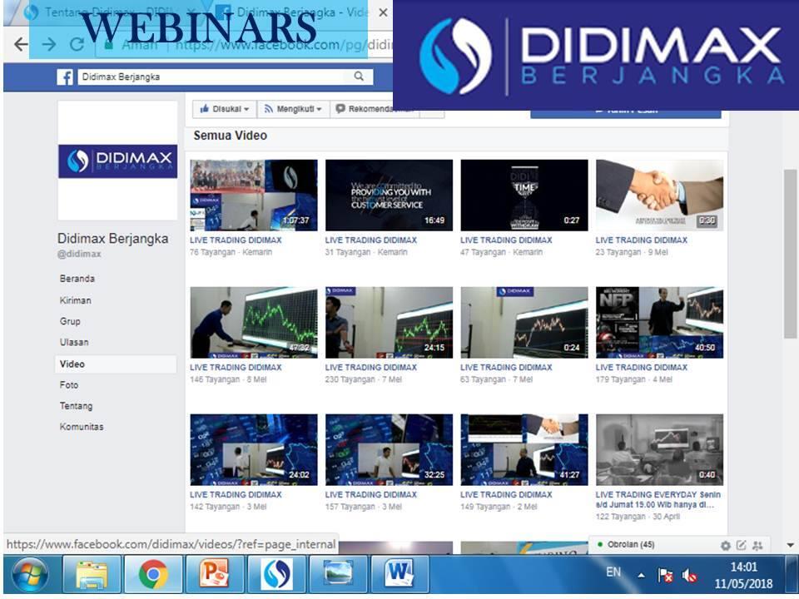Viewport: 799px width, 599px height.
Task: Click the Facebook logo icon
Action: click(65, 77)
